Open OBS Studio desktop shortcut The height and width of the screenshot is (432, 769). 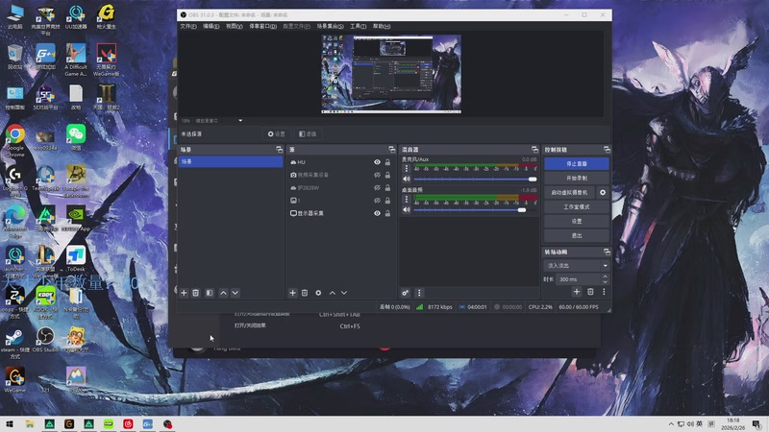[x=45, y=340]
